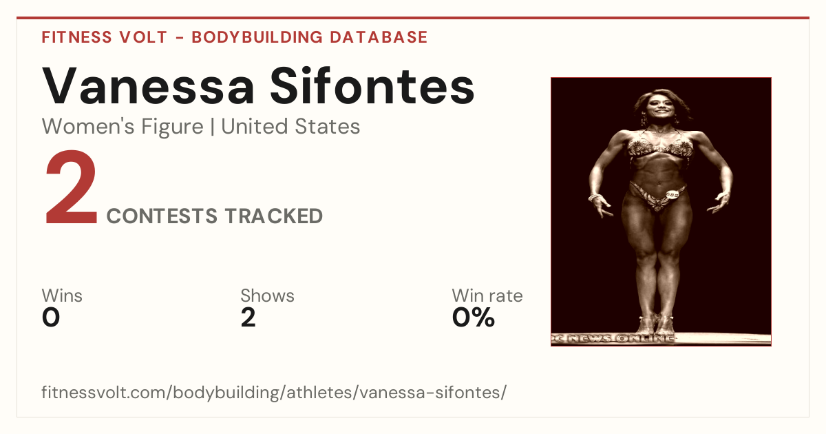Screen dimensions: 826x434
Task: Click the Fitness Volt header text
Action: pyautogui.click(x=105, y=37)
